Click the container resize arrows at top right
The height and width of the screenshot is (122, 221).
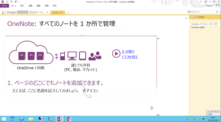(155, 36)
